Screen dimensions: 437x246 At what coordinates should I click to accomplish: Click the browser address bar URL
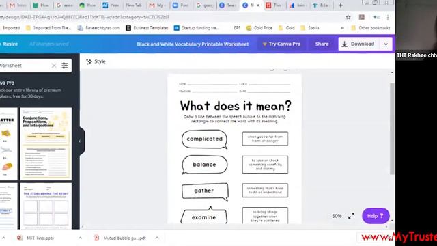click(85, 17)
